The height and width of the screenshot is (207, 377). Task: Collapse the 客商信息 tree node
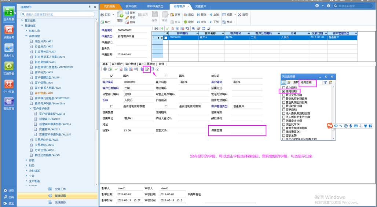(26, 36)
